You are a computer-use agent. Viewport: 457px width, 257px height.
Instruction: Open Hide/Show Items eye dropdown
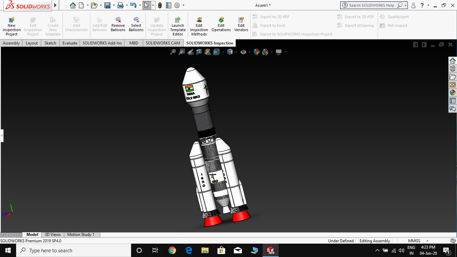point(250,52)
